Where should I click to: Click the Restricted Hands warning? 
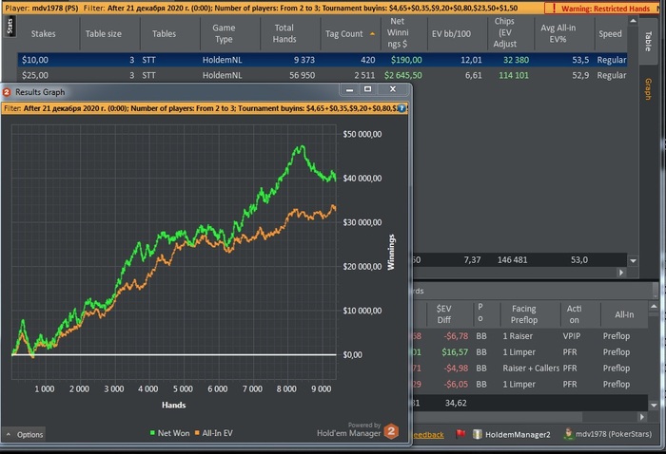coord(601,9)
